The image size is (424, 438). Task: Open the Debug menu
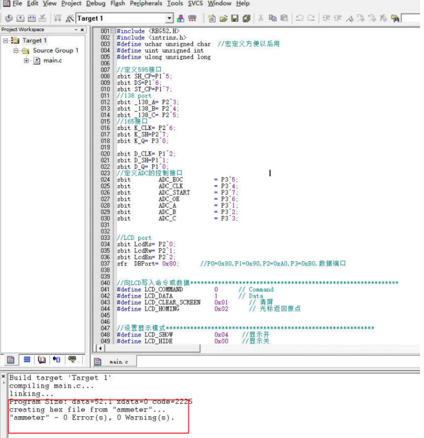pyautogui.click(x=95, y=4)
